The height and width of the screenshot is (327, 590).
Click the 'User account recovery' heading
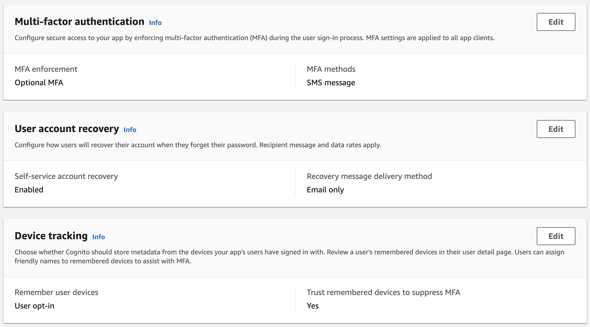coord(67,129)
